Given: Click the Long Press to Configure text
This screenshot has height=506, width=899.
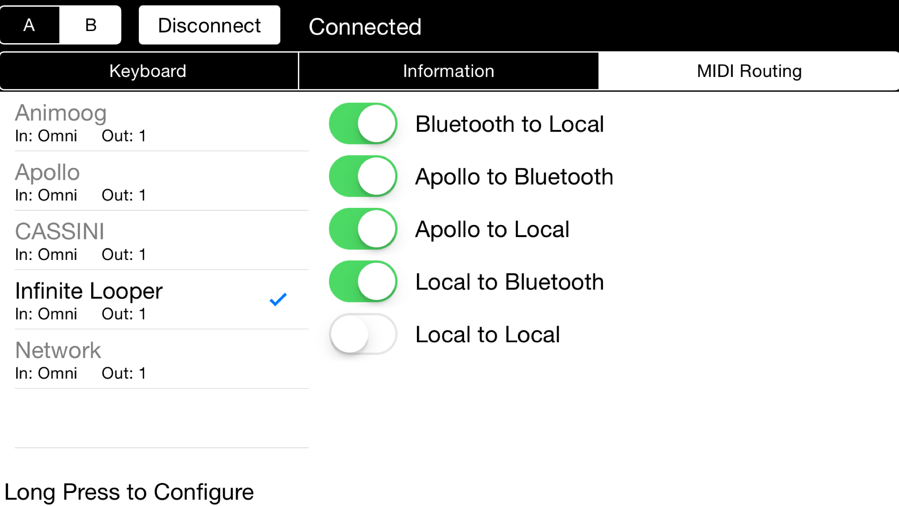Looking at the screenshot, I should (129, 492).
